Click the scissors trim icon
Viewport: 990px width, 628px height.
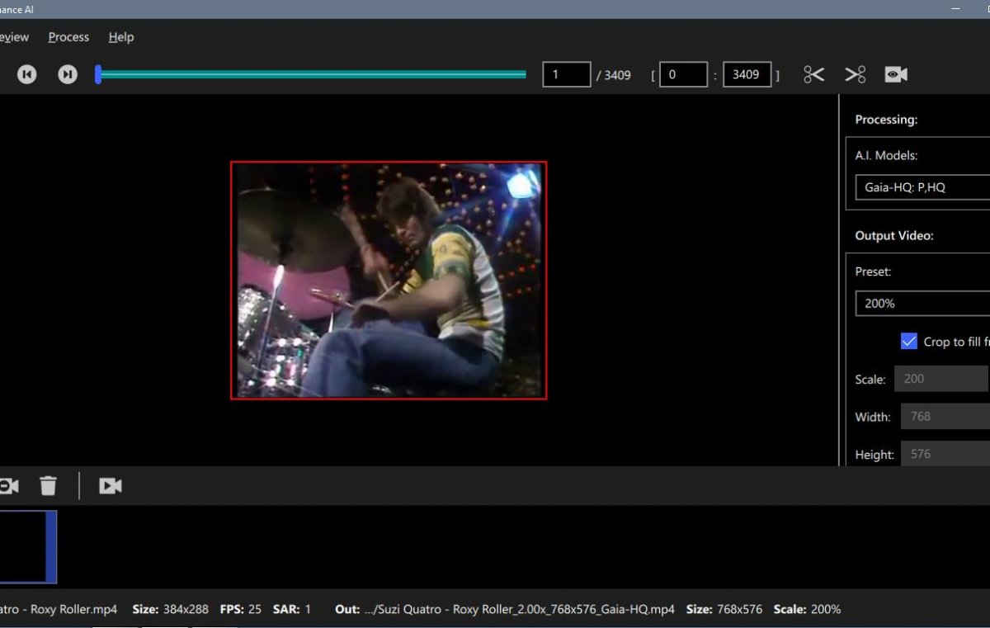(x=814, y=74)
